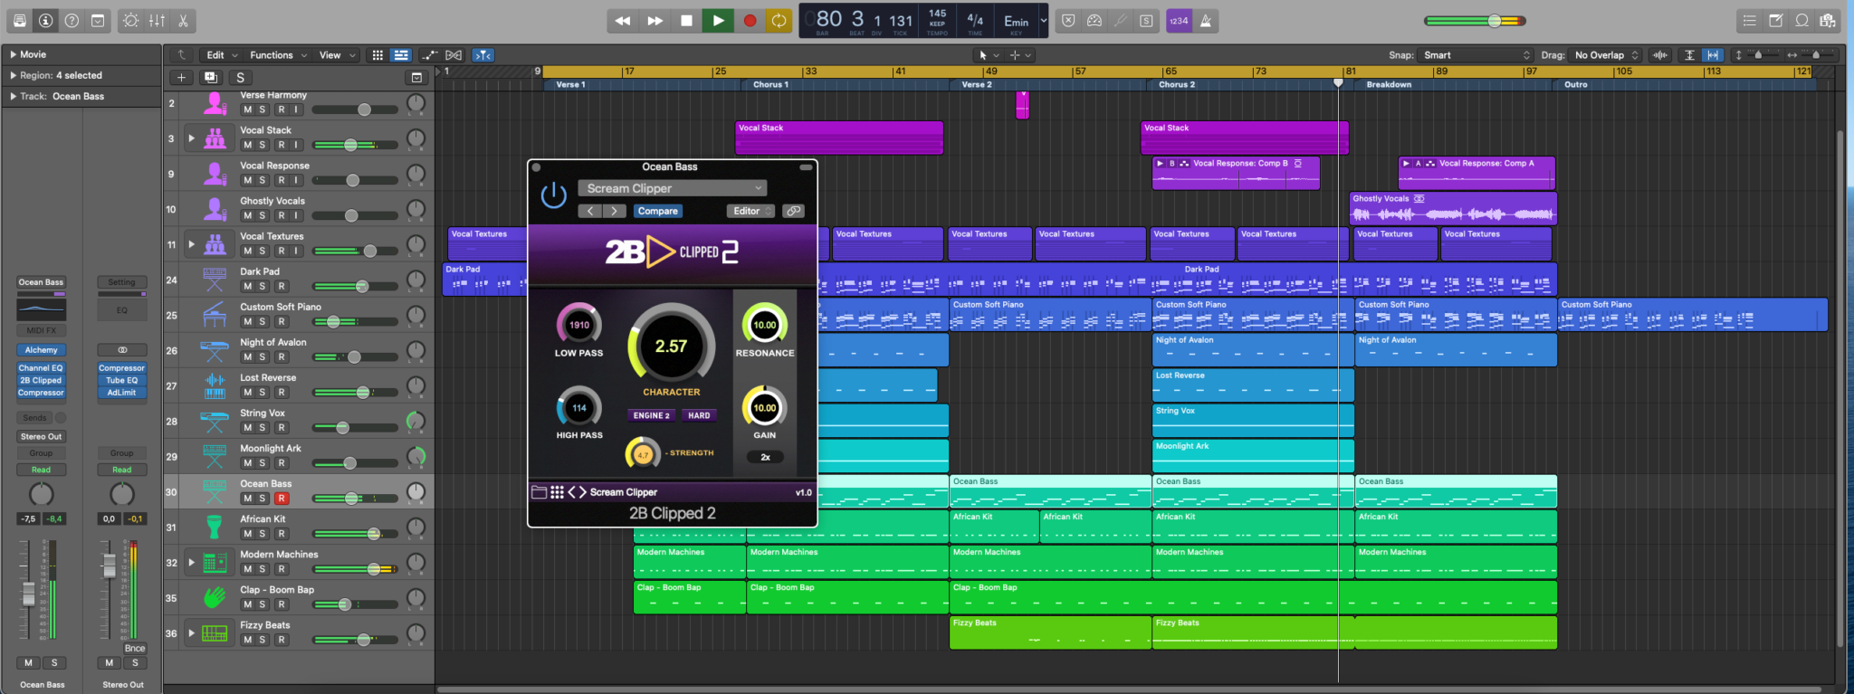Adjust the Custom Soft Piano volume slider
Viewport: 1854px width, 694px height.
[x=356, y=322]
